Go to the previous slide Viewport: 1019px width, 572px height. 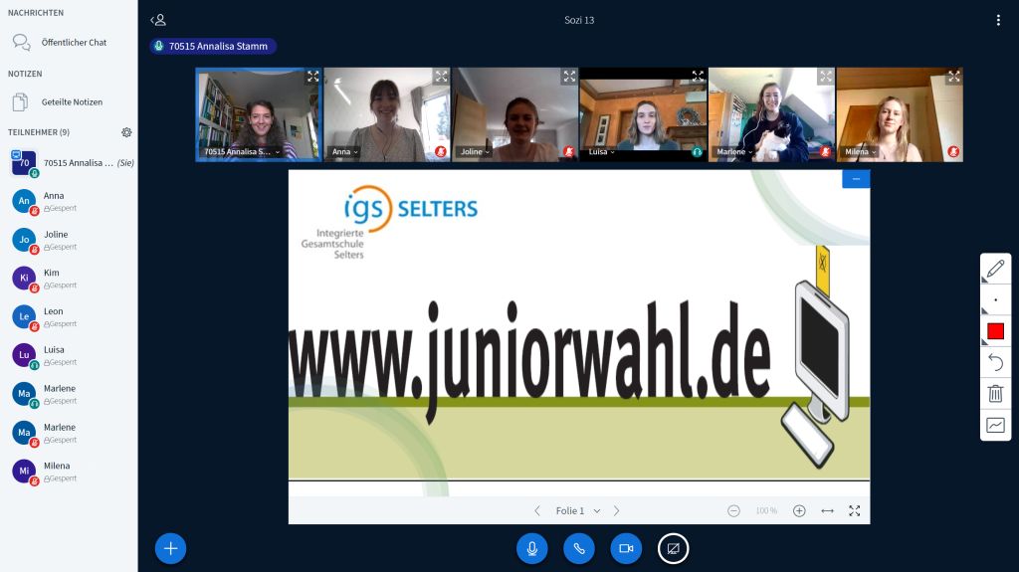(537, 511)
